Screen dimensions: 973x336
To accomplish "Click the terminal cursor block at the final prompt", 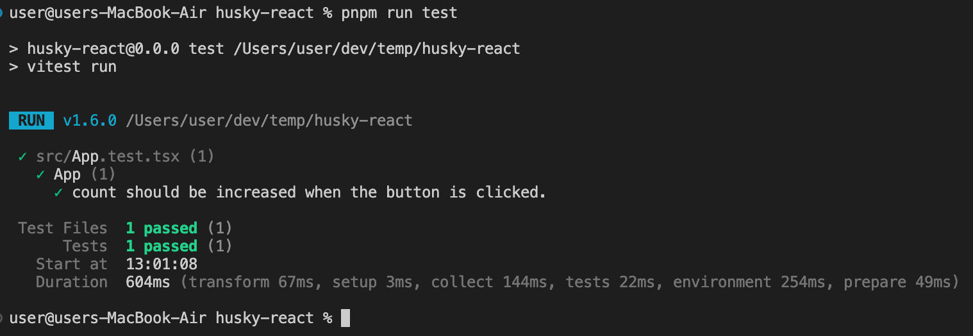I will pyautogui.click(x=345, y=318).
